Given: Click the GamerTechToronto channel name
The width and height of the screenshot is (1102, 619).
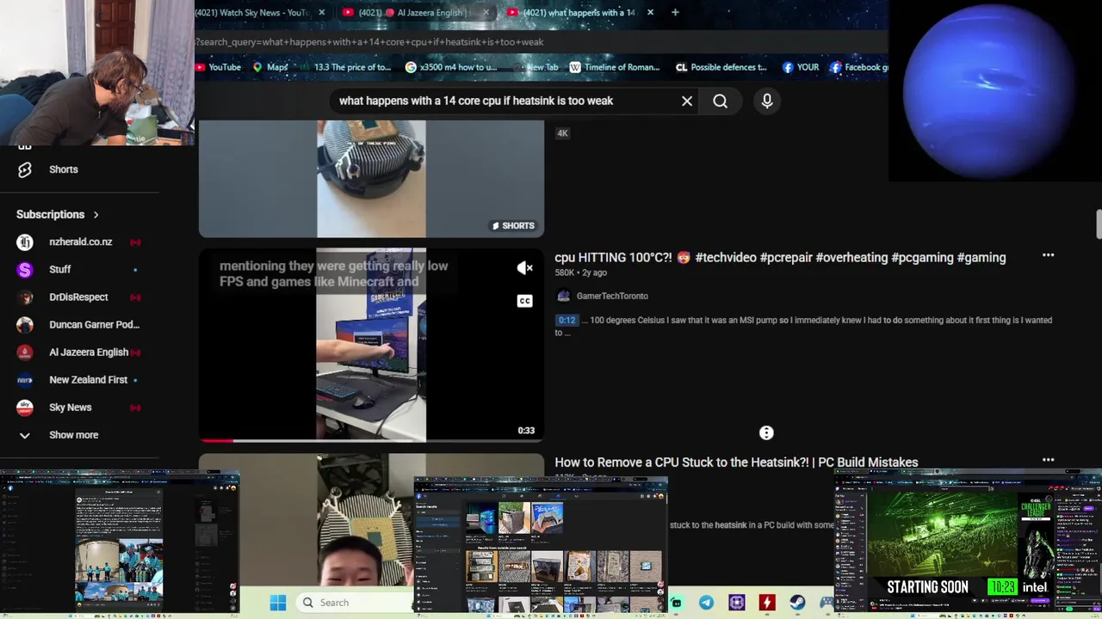Looking at the screenshot, I should point(612,296).
